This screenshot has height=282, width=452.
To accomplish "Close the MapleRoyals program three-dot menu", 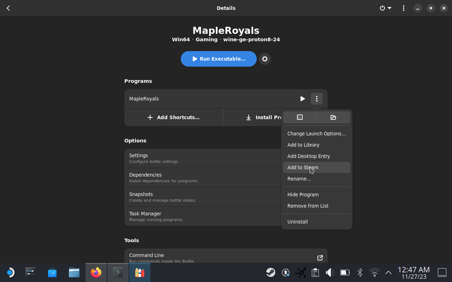I will (317, 99).
